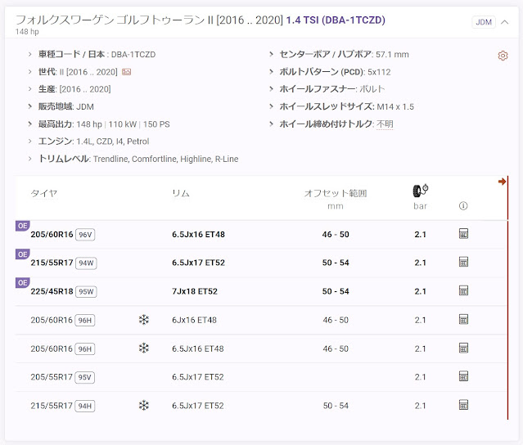Open calculator icon for 225/45R18 95W row
523x445 pixels.
[463, 290]
